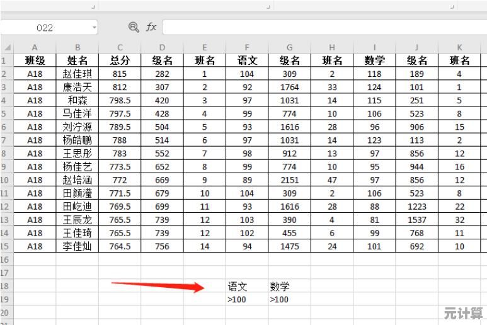This screenshot has height=325, width=487.
Task: Expand the name box dropdown arrow
Action: 95,27
